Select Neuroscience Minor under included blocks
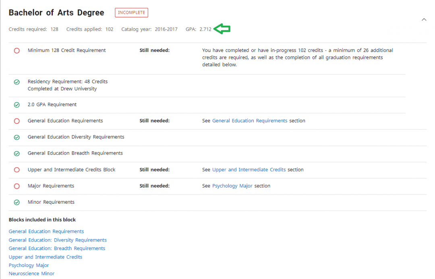The width and height of the screenshot is (435, 279). click(x=31, y=273)
